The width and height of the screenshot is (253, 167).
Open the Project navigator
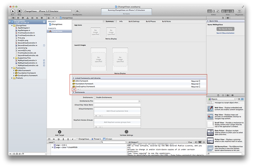[13, 18]
